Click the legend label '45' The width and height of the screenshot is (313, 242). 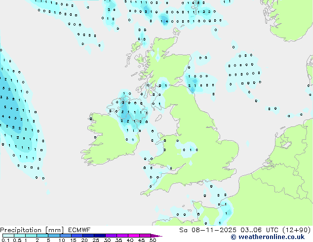[x=142, y=240]
